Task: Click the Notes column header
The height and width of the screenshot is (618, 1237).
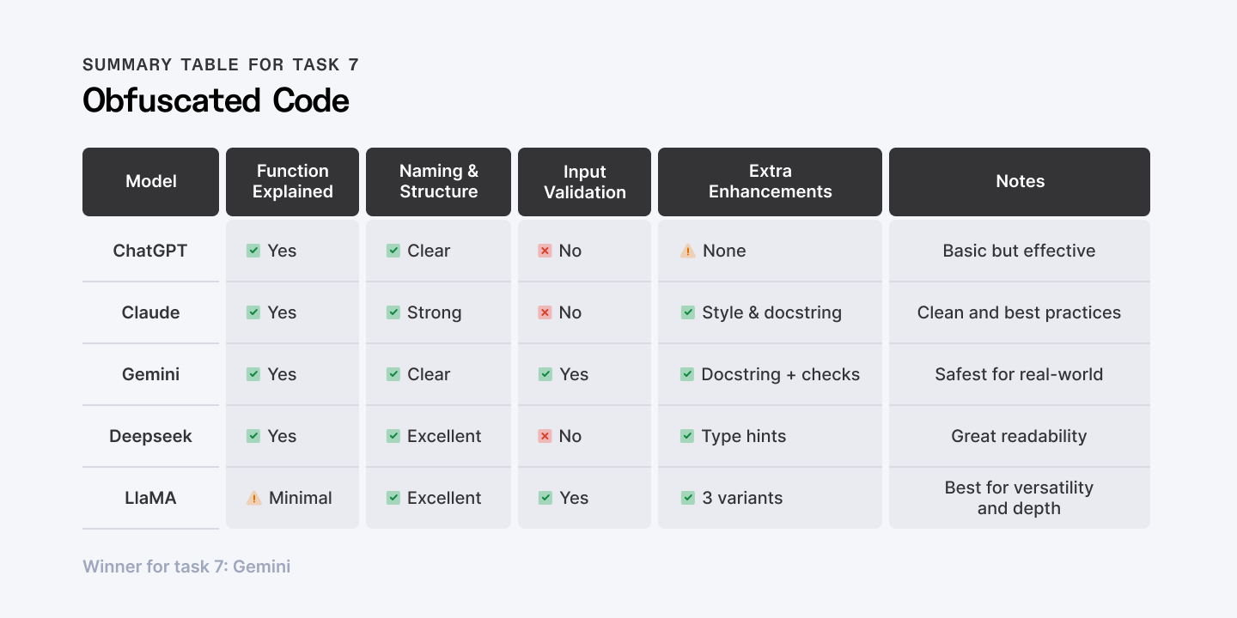Action: (1020, 181)
